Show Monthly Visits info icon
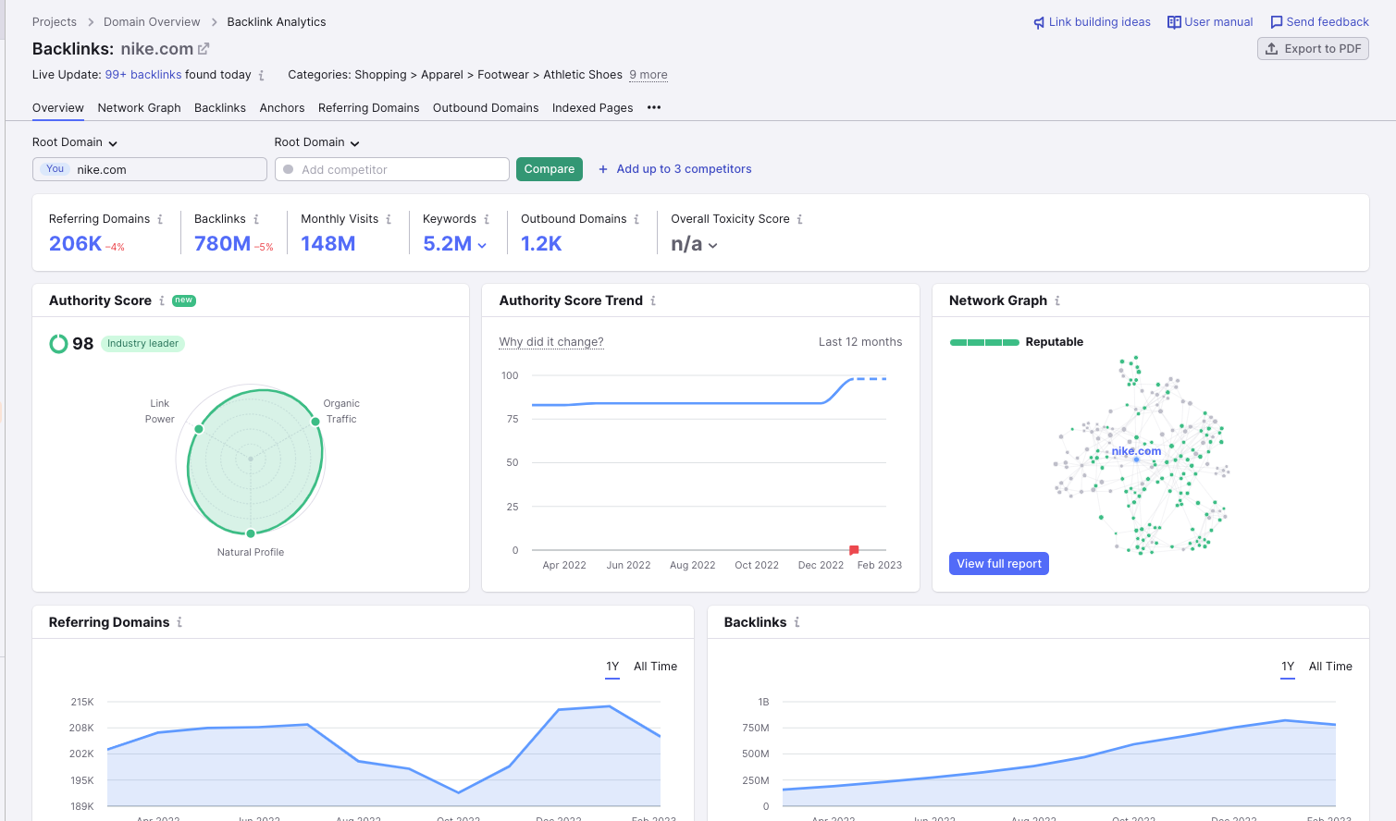Viewport: 1396px width, 821px height. click(x=389, y=219)
